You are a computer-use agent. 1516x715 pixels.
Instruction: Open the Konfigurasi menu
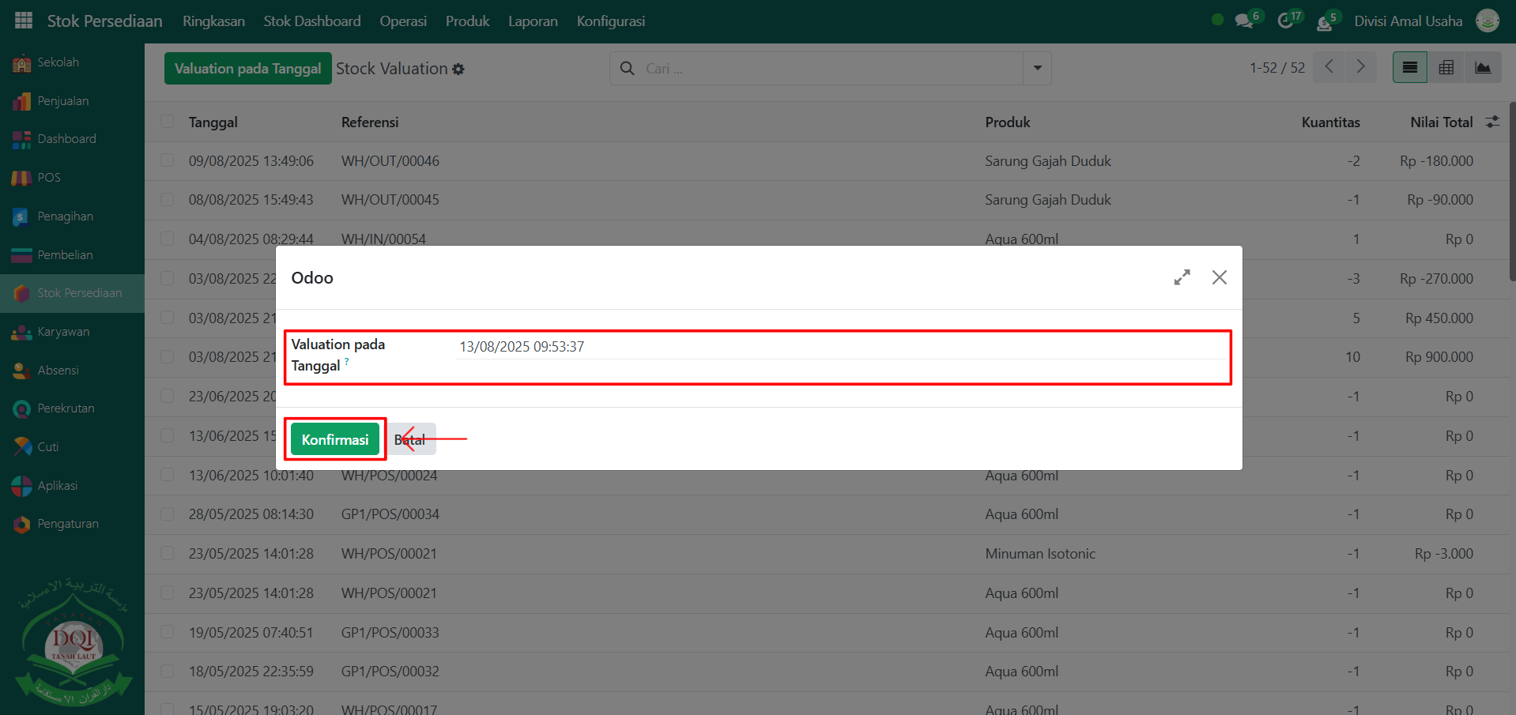coord(610,21)
